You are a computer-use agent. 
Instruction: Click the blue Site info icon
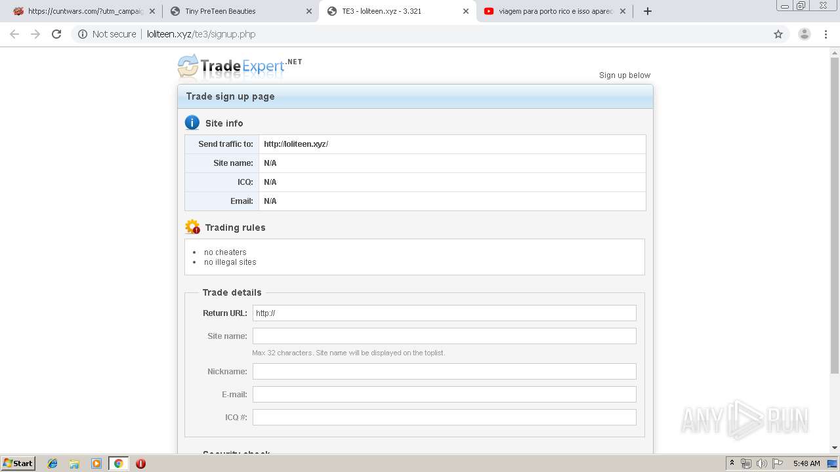coord(192,123)
